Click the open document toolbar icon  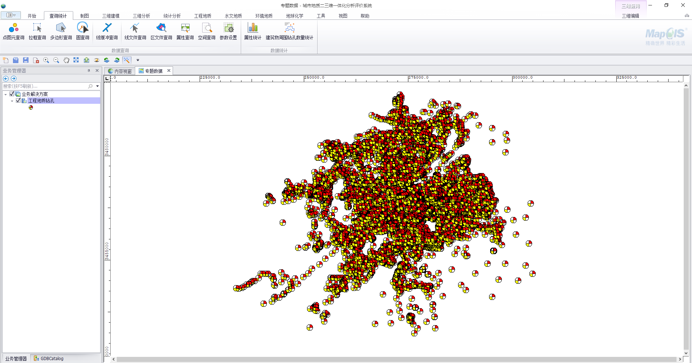15,60
